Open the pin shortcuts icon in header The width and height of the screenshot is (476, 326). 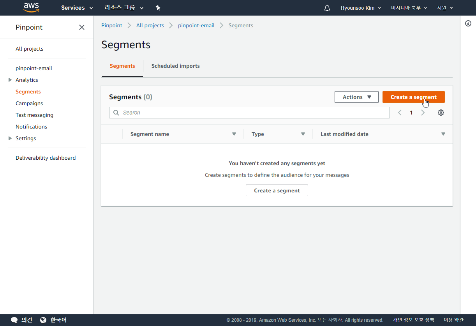point(158,8)
